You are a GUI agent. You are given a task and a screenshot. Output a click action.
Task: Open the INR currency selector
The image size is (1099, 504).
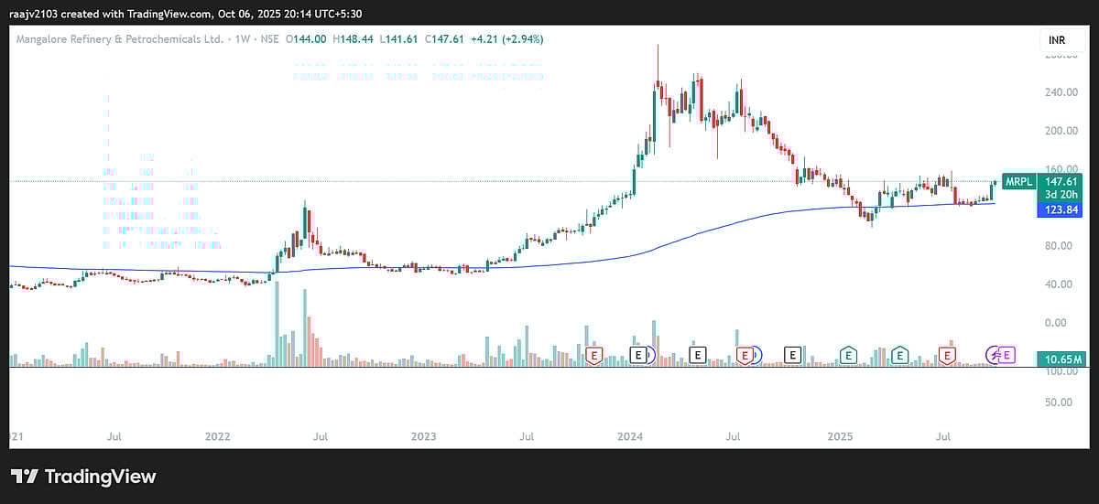pos(1055,40)
